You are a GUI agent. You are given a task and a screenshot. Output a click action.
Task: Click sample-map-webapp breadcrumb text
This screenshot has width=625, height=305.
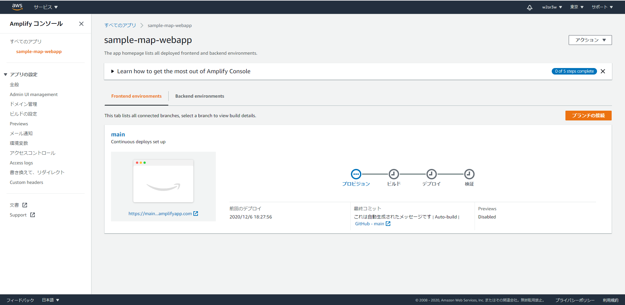click(170, 25)
